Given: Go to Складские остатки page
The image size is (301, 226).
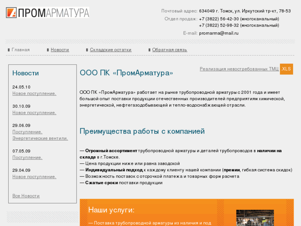Looking at the screenshot, I should pos(111,50).
